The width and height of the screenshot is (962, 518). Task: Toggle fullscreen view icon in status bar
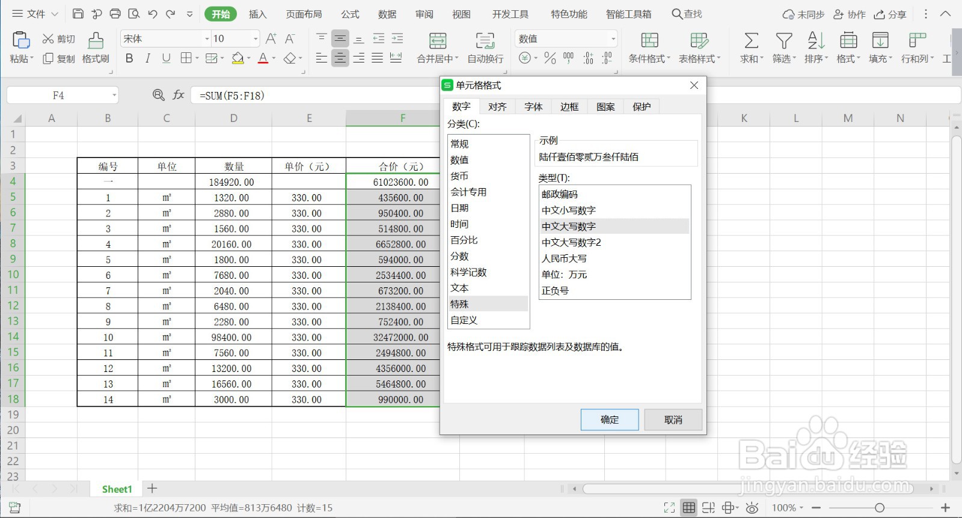(669, 508)
